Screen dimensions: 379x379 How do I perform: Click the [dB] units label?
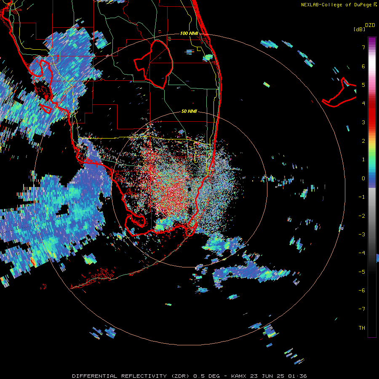[359, 29]
